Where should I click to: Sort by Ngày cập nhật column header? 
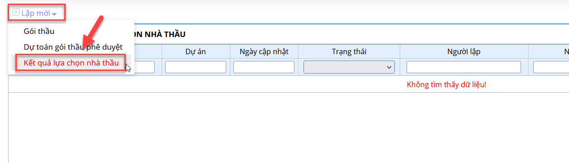click(264, 51)
